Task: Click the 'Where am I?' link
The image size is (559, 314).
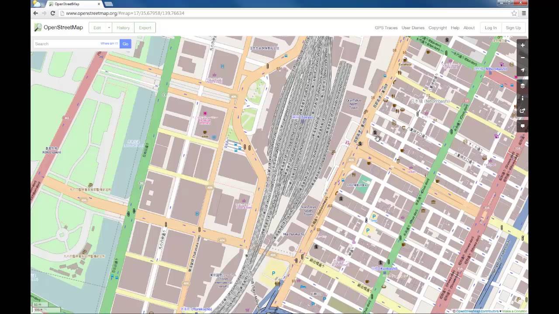Action: click(x=109, y=44)
